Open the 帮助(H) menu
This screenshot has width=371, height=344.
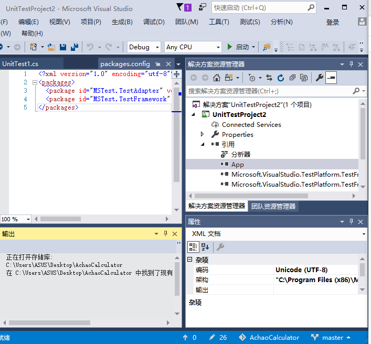click(32, 34)
